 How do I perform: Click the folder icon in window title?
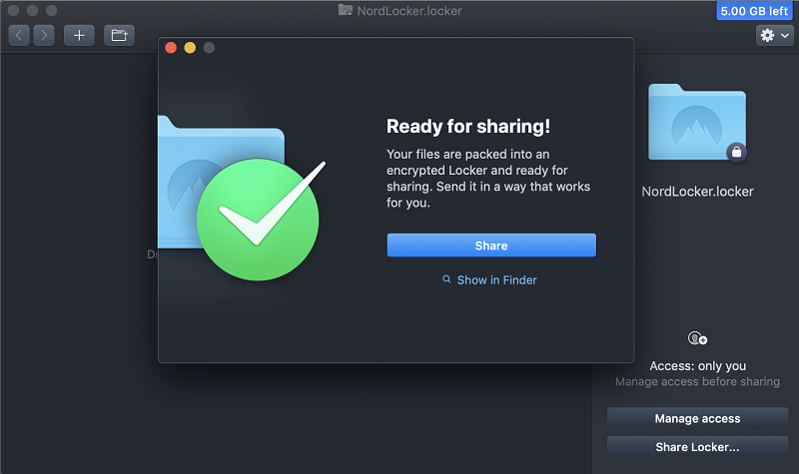(346, 10)
